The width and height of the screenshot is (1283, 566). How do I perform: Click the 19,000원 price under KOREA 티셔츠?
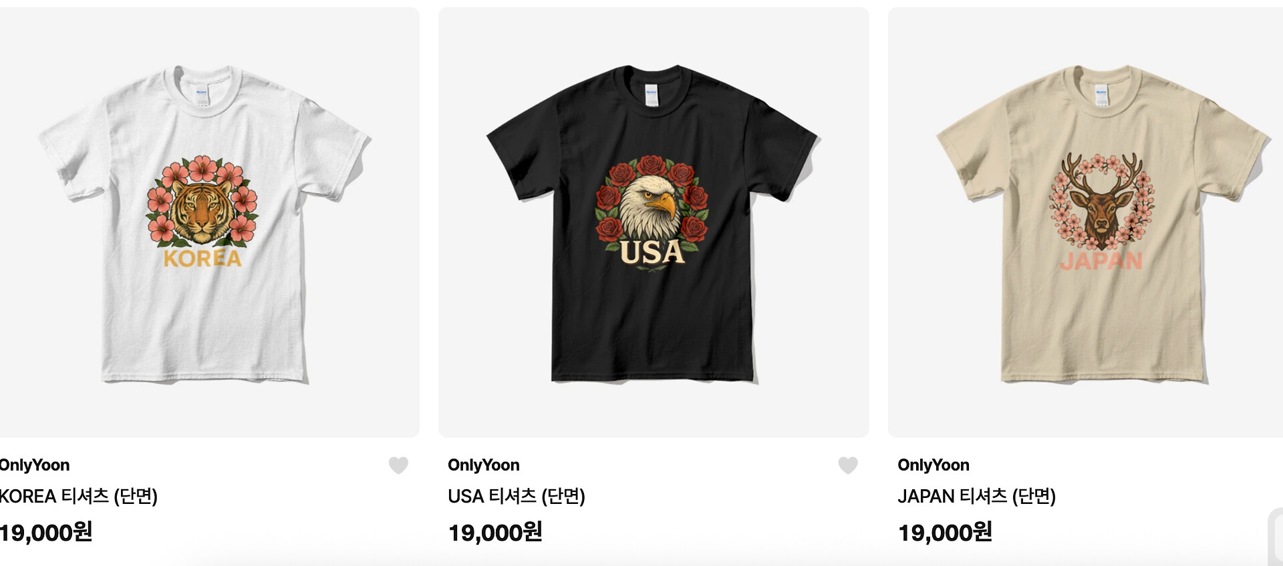(x=46, y=533)
